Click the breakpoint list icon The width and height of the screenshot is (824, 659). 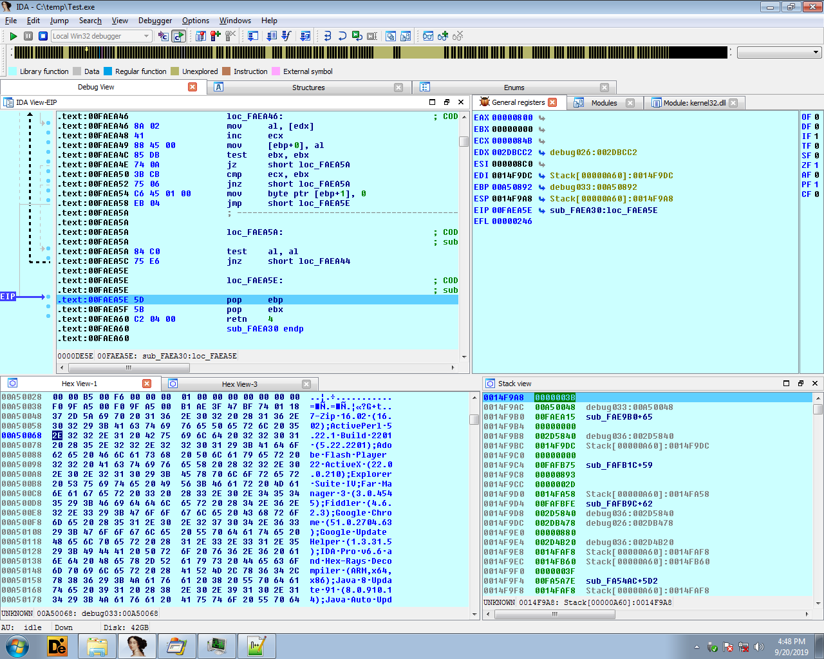[x=201, y=36]
